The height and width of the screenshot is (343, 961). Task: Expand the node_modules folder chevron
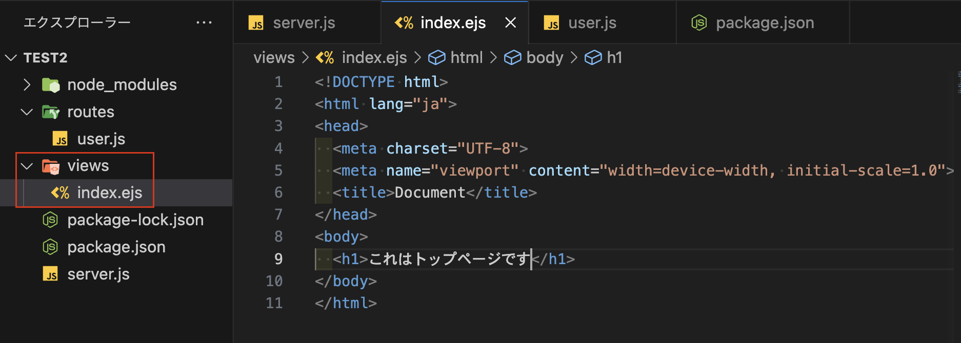[x=27, y=84]
